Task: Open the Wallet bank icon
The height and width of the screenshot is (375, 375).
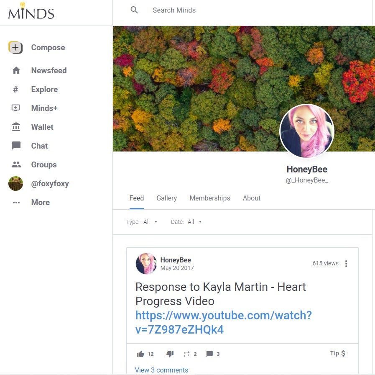Action: pyautogui.click(x=16, y=127)
